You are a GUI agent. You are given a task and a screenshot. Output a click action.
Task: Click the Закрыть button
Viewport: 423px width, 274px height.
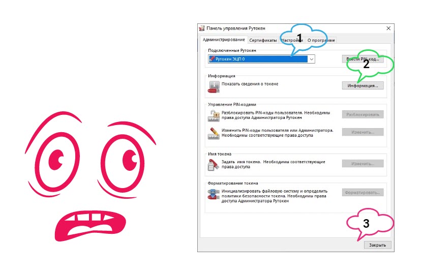tap(377, 245)
